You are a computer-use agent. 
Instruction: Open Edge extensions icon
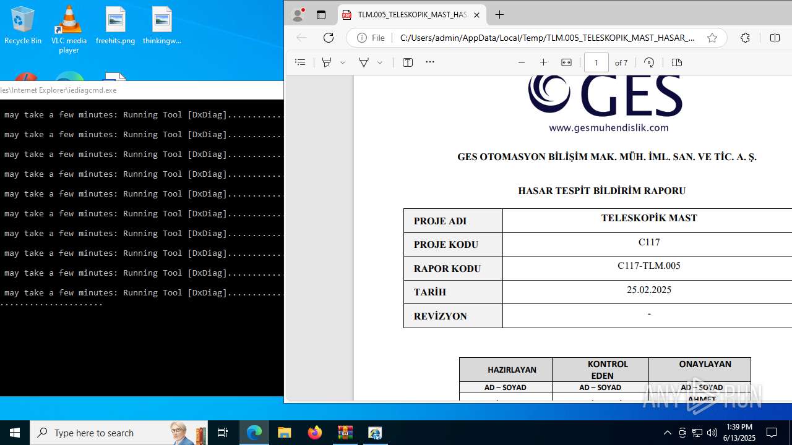[x=745, y=38]
